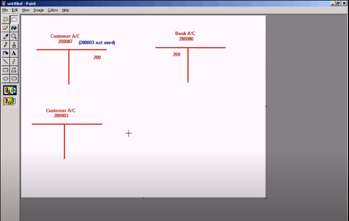Click the bank account number "200000"
This screenshot has height=221, width=349.
pyautogui.click(x=186, y=39)
